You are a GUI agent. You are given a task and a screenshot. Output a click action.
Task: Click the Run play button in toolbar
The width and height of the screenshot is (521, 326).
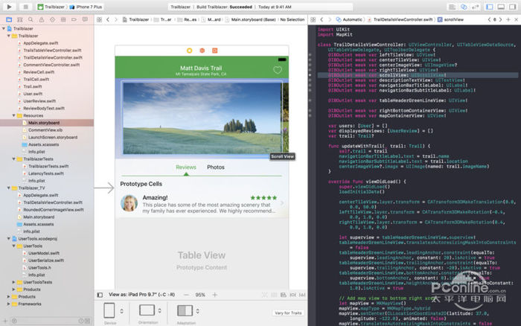click(x=9, y=7)
